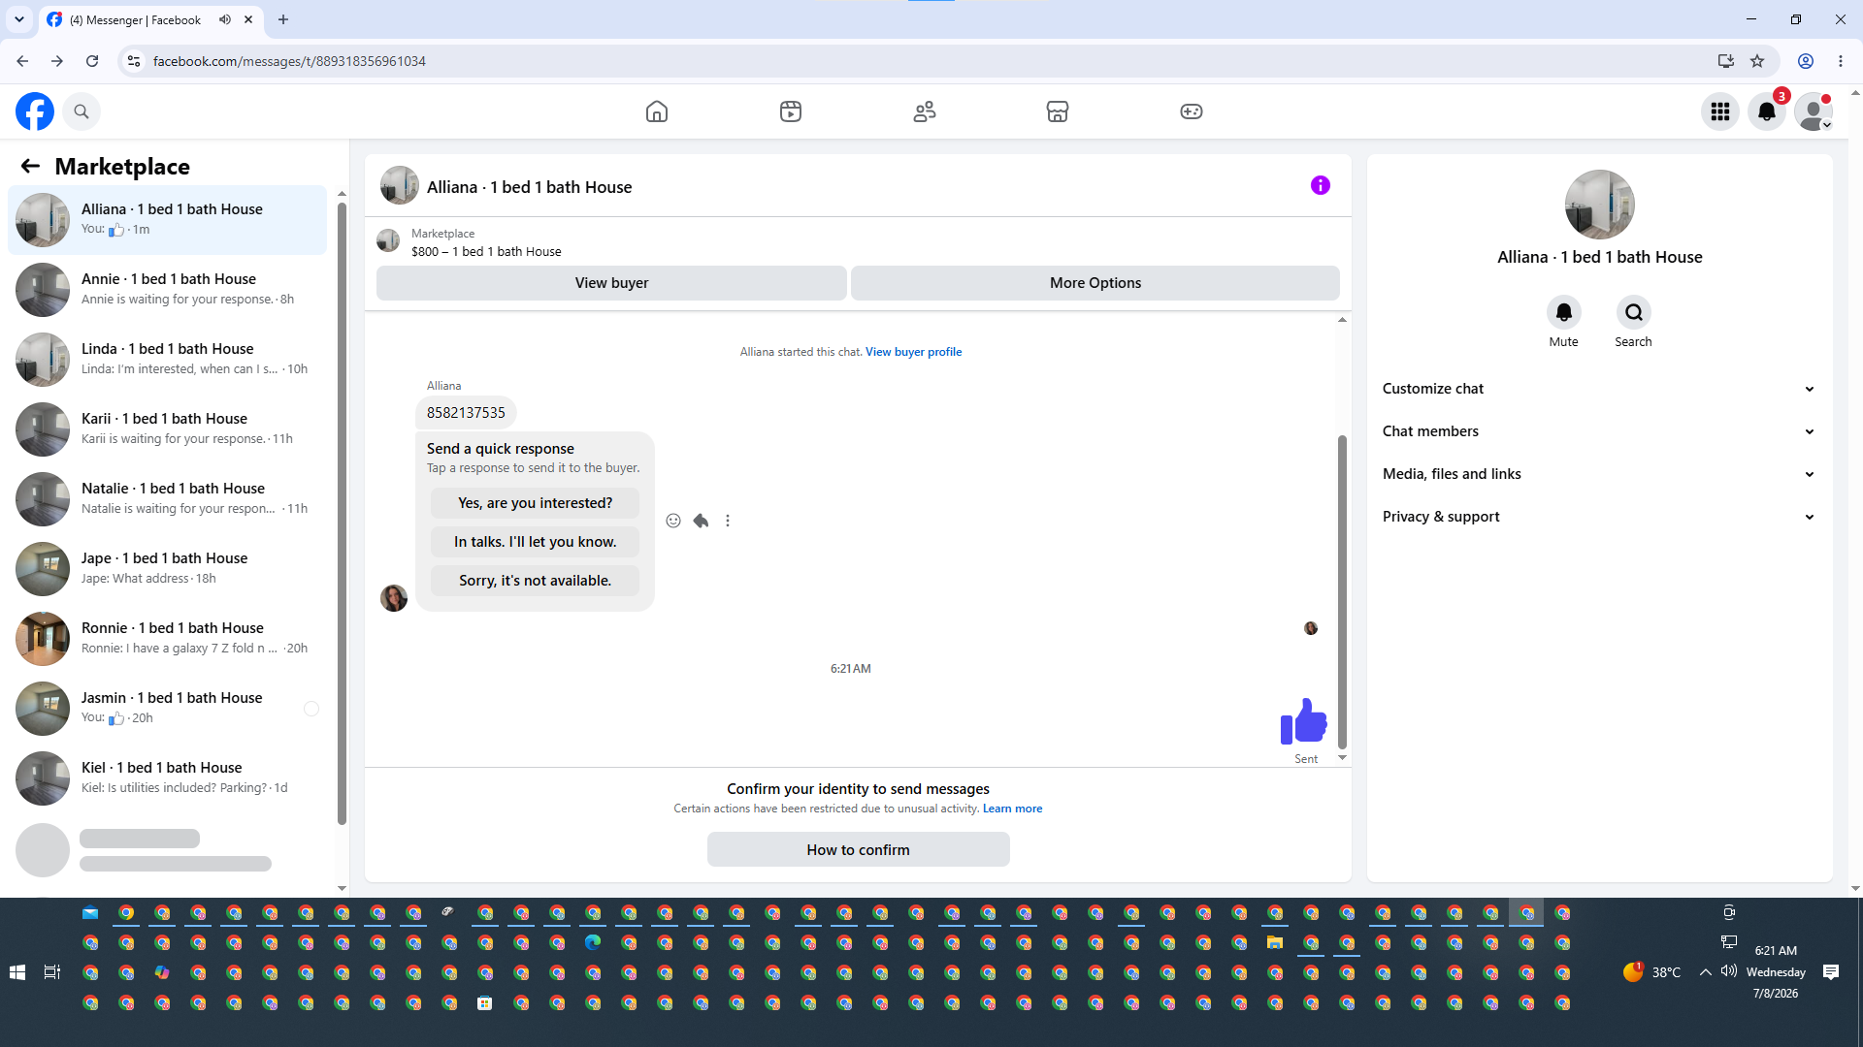1863x1047 pixels.
Task: Click the How to confirm button
Action: [x=859, y=850]
